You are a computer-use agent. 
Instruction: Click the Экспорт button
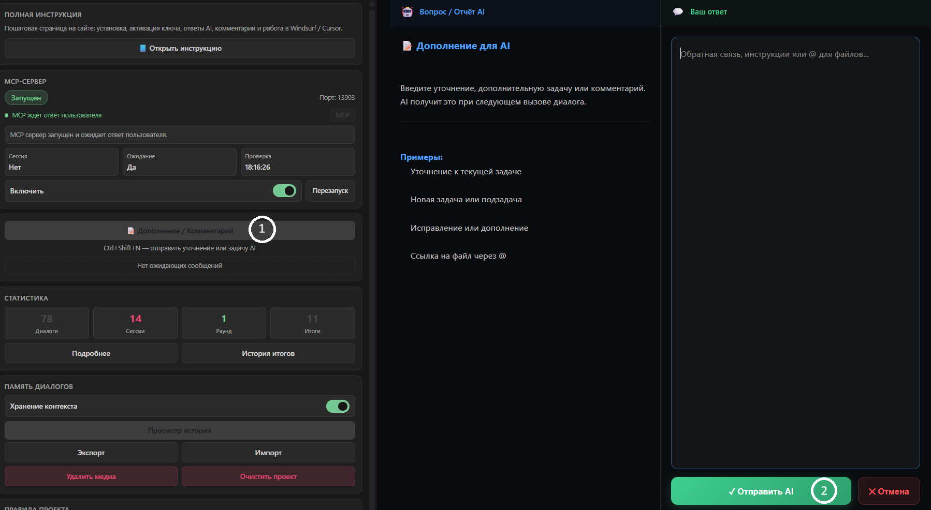[91, 453]
